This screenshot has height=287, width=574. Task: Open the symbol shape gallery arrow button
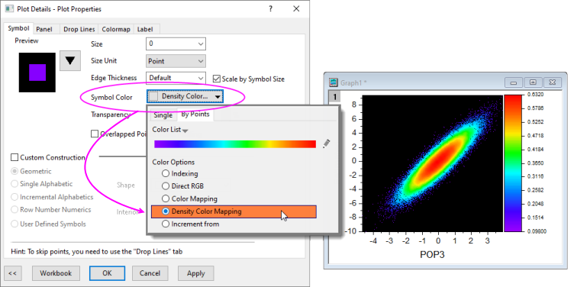coord(70,61)
